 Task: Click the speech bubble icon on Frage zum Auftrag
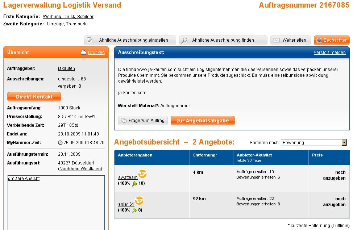pyautogui.click(x=124, y=121)
